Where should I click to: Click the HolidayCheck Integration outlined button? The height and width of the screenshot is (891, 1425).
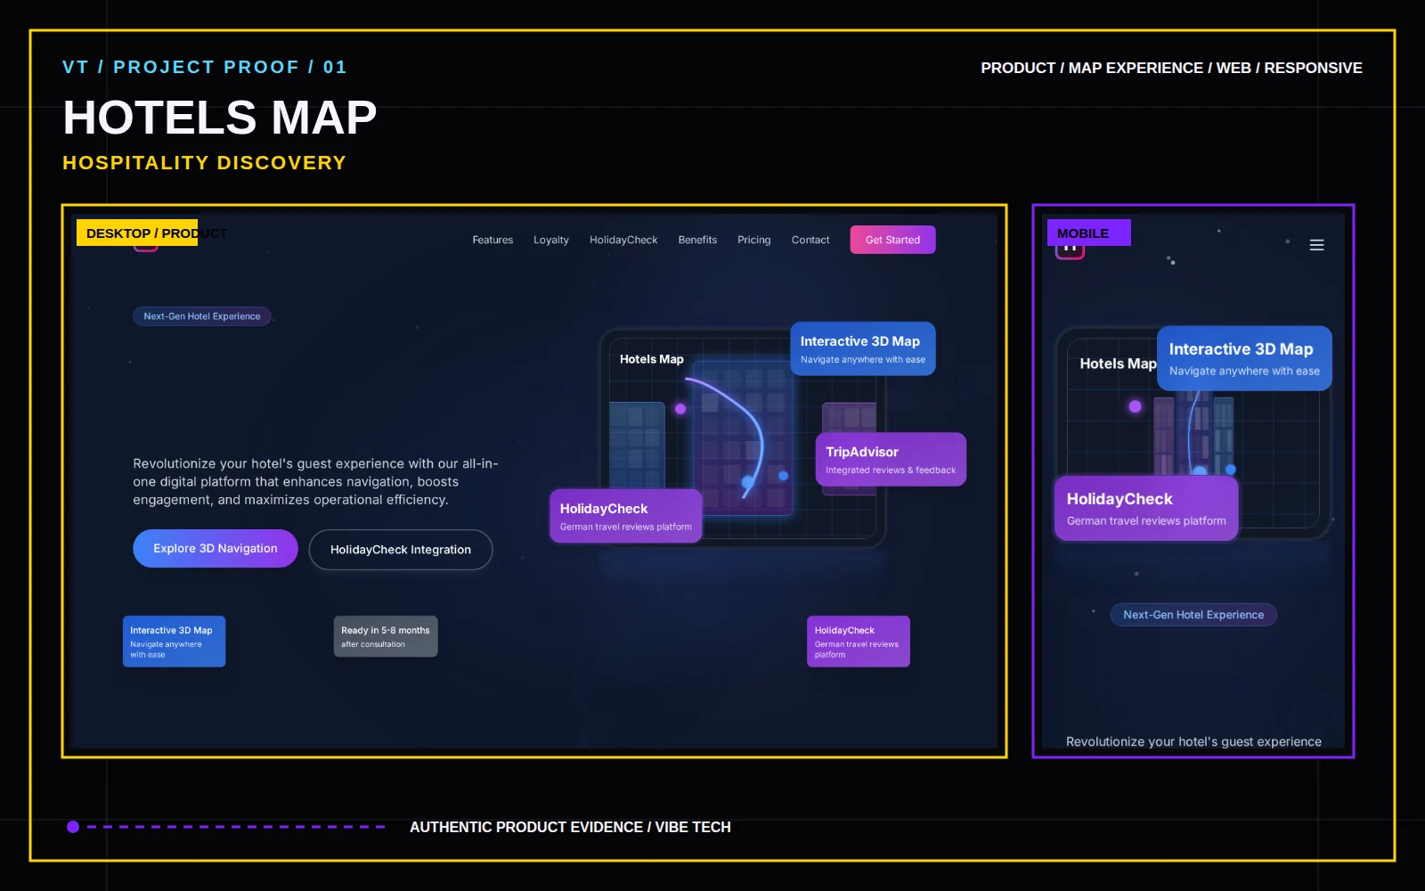coord(401,550)
